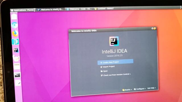The image size is (182, 102).
Task: Switch to Welcome to IntelliJ IDEA taskbar window
Action: (50, 10)
